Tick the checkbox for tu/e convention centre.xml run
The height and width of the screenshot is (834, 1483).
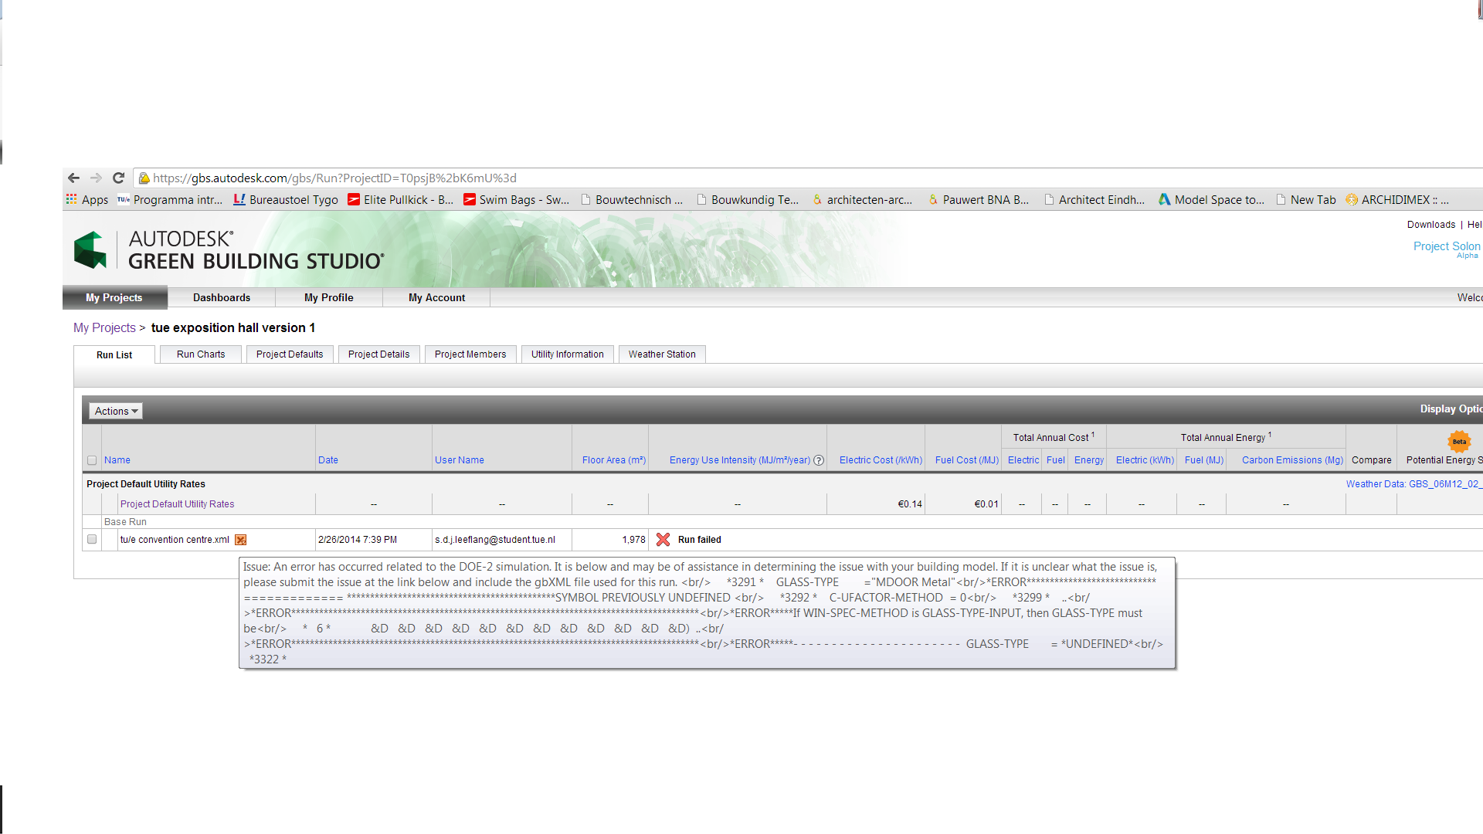(92, 539)
